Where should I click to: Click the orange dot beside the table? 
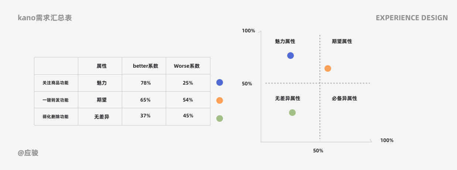tap(220, 100)
